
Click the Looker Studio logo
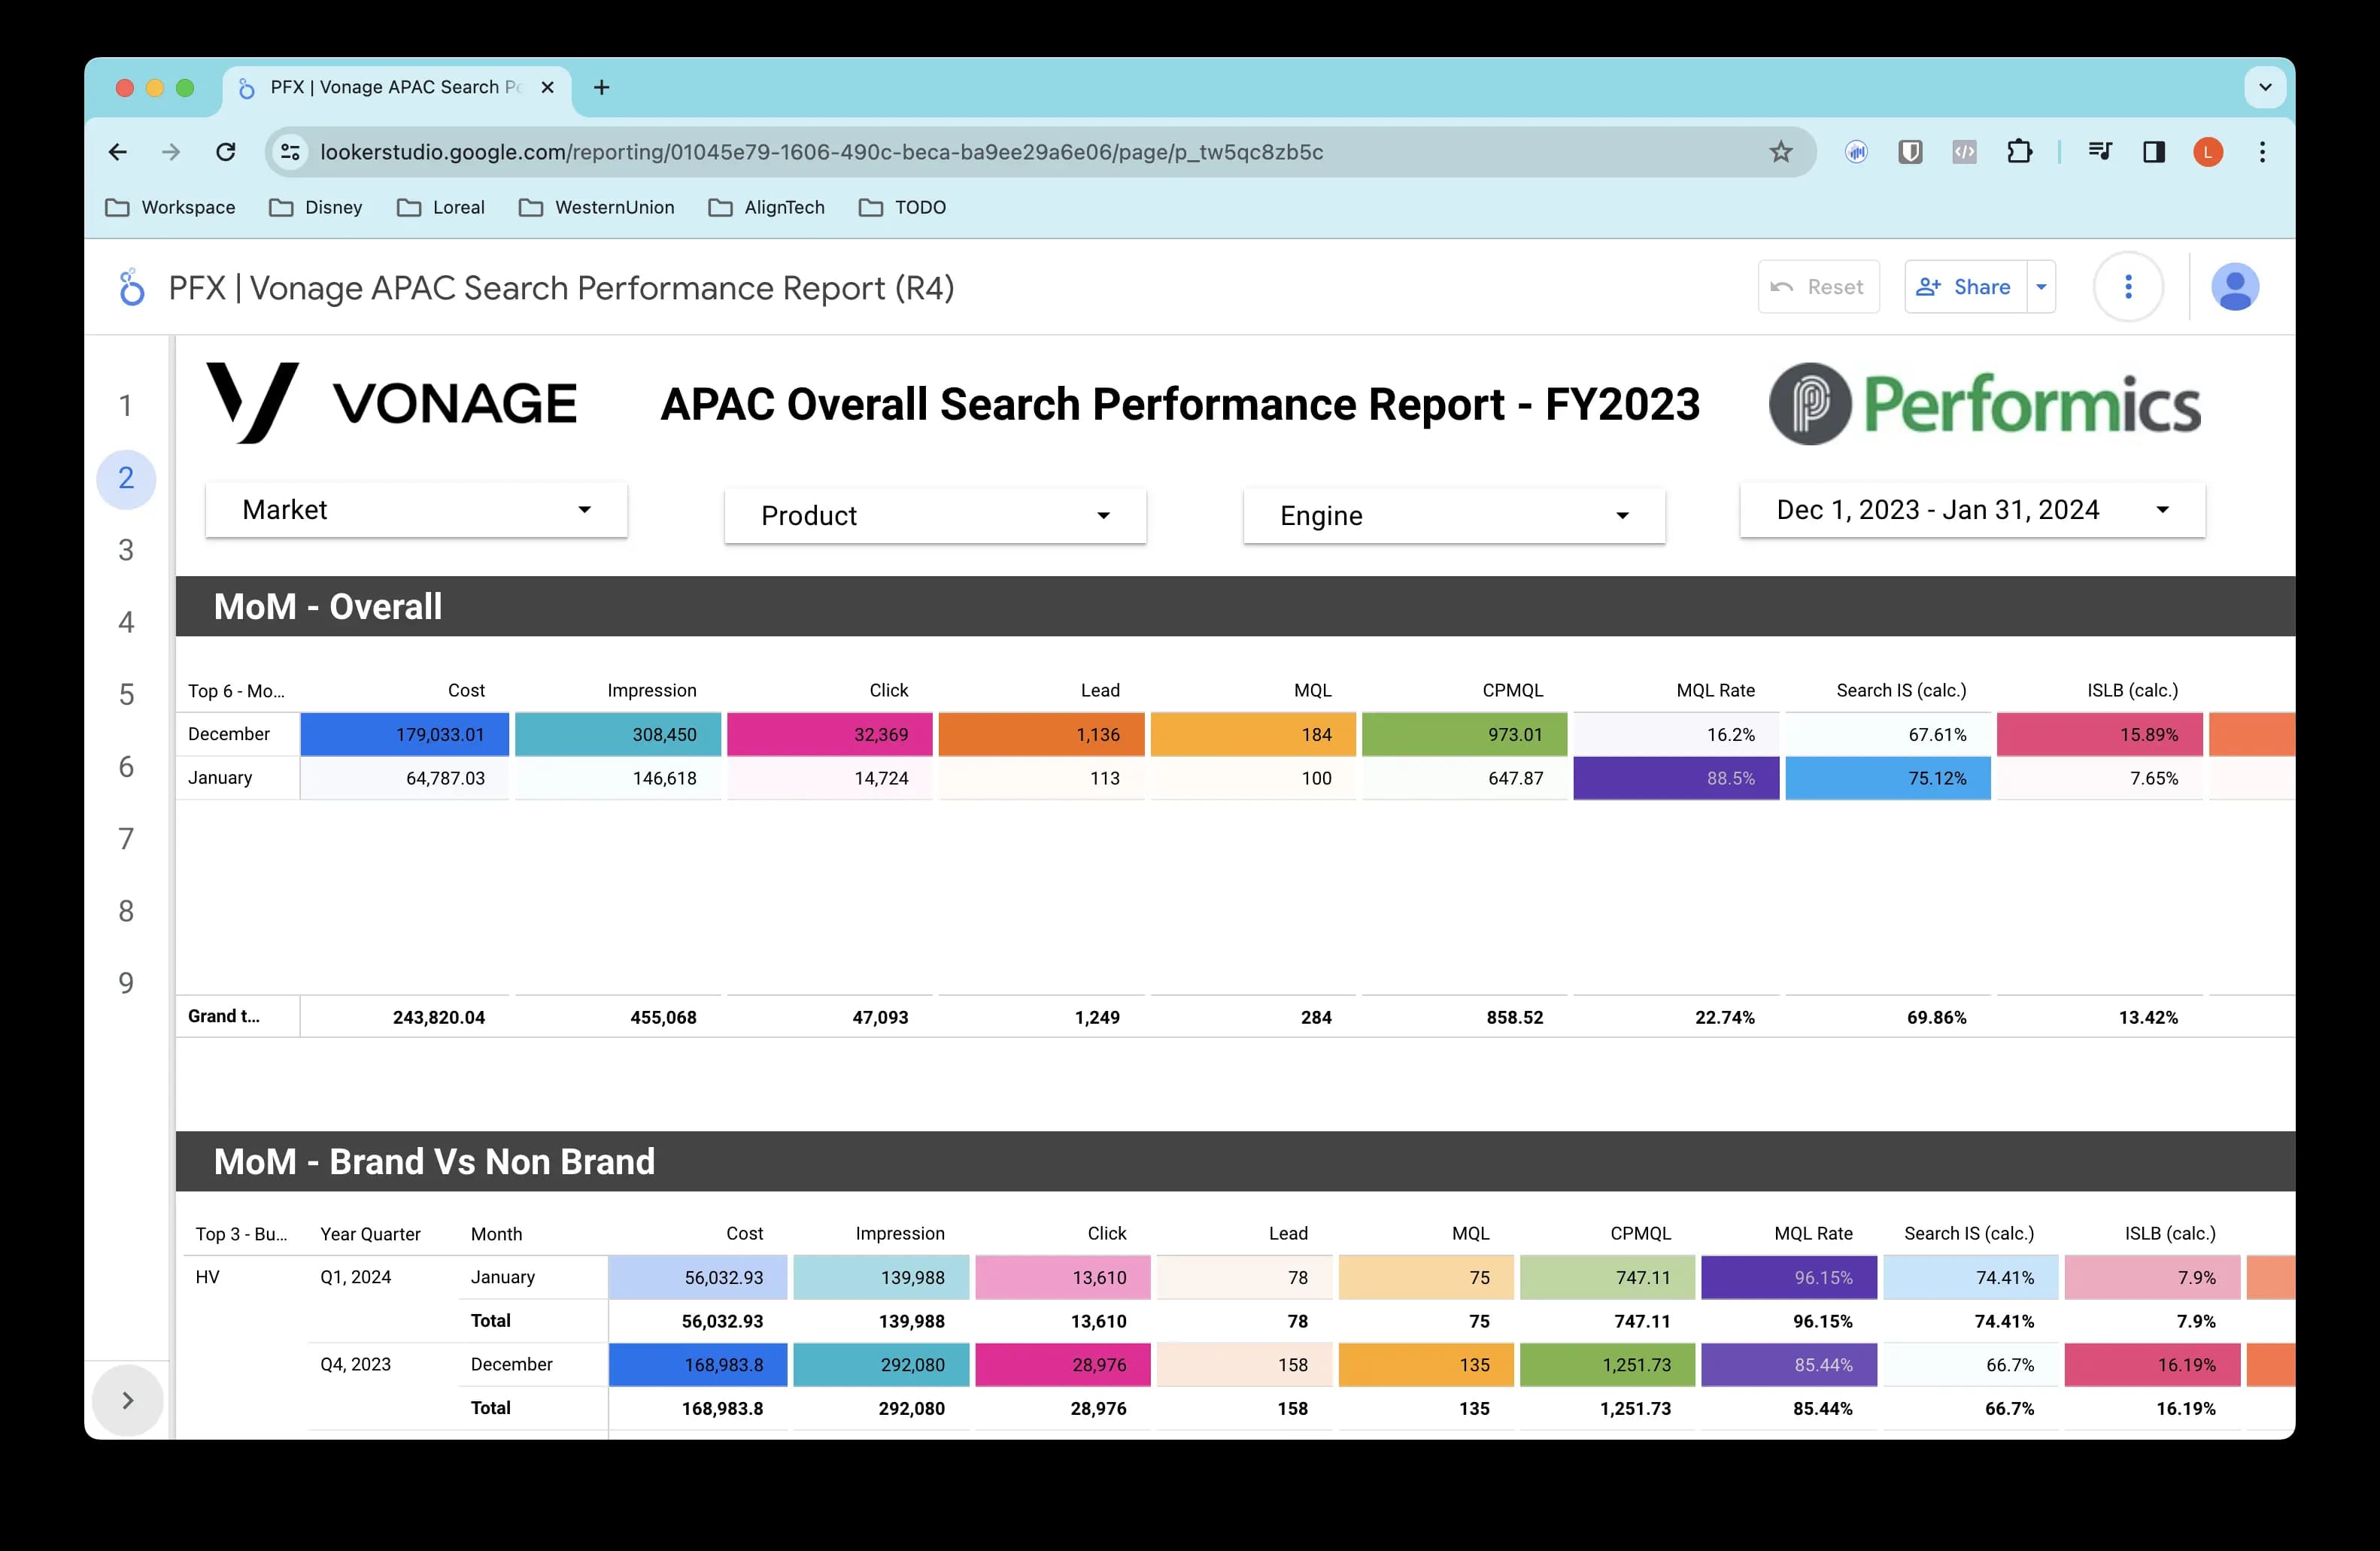tap(131, 288)
